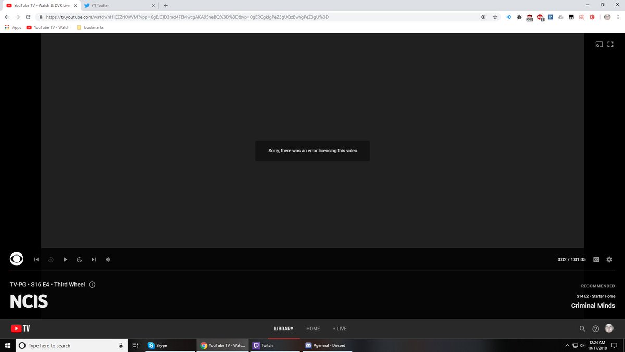Open the Apps bookmarks shortcut

(13, 27)
